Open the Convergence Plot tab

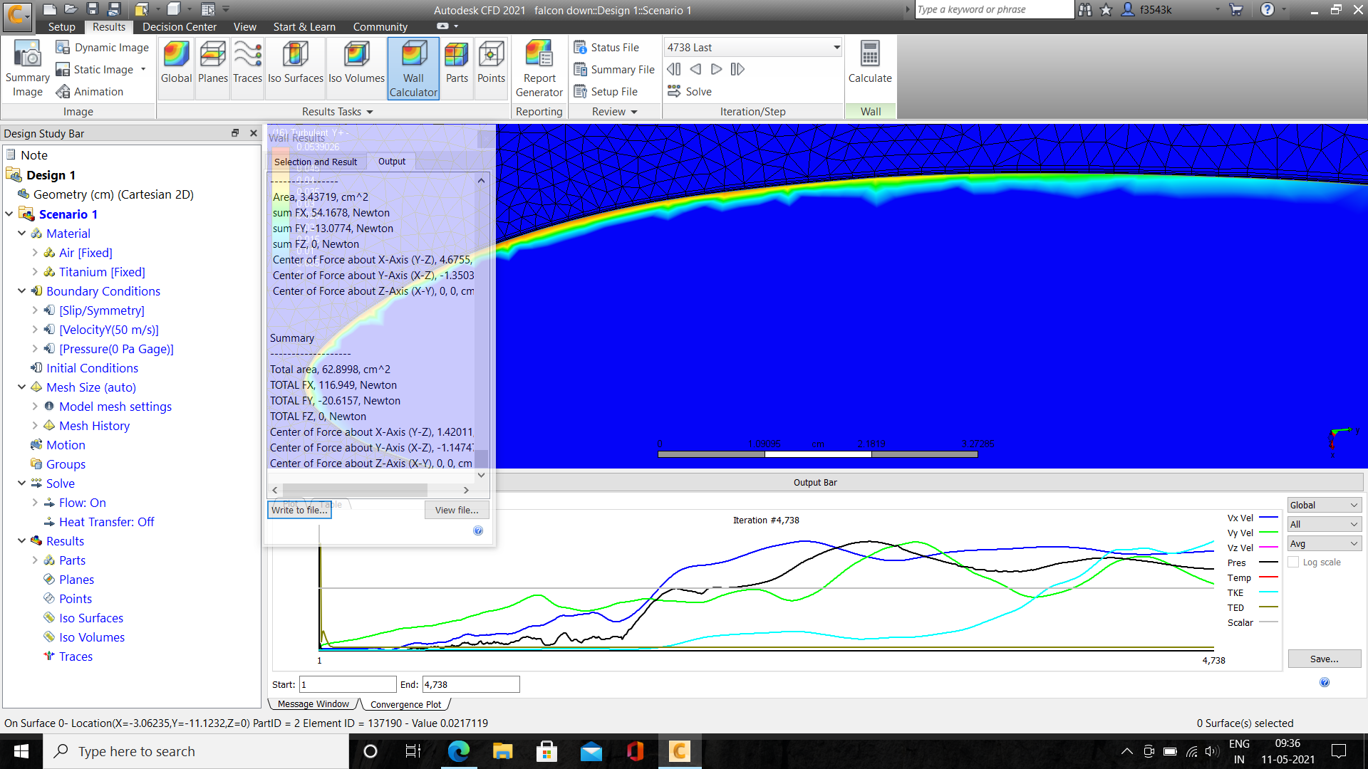(405, 703)
